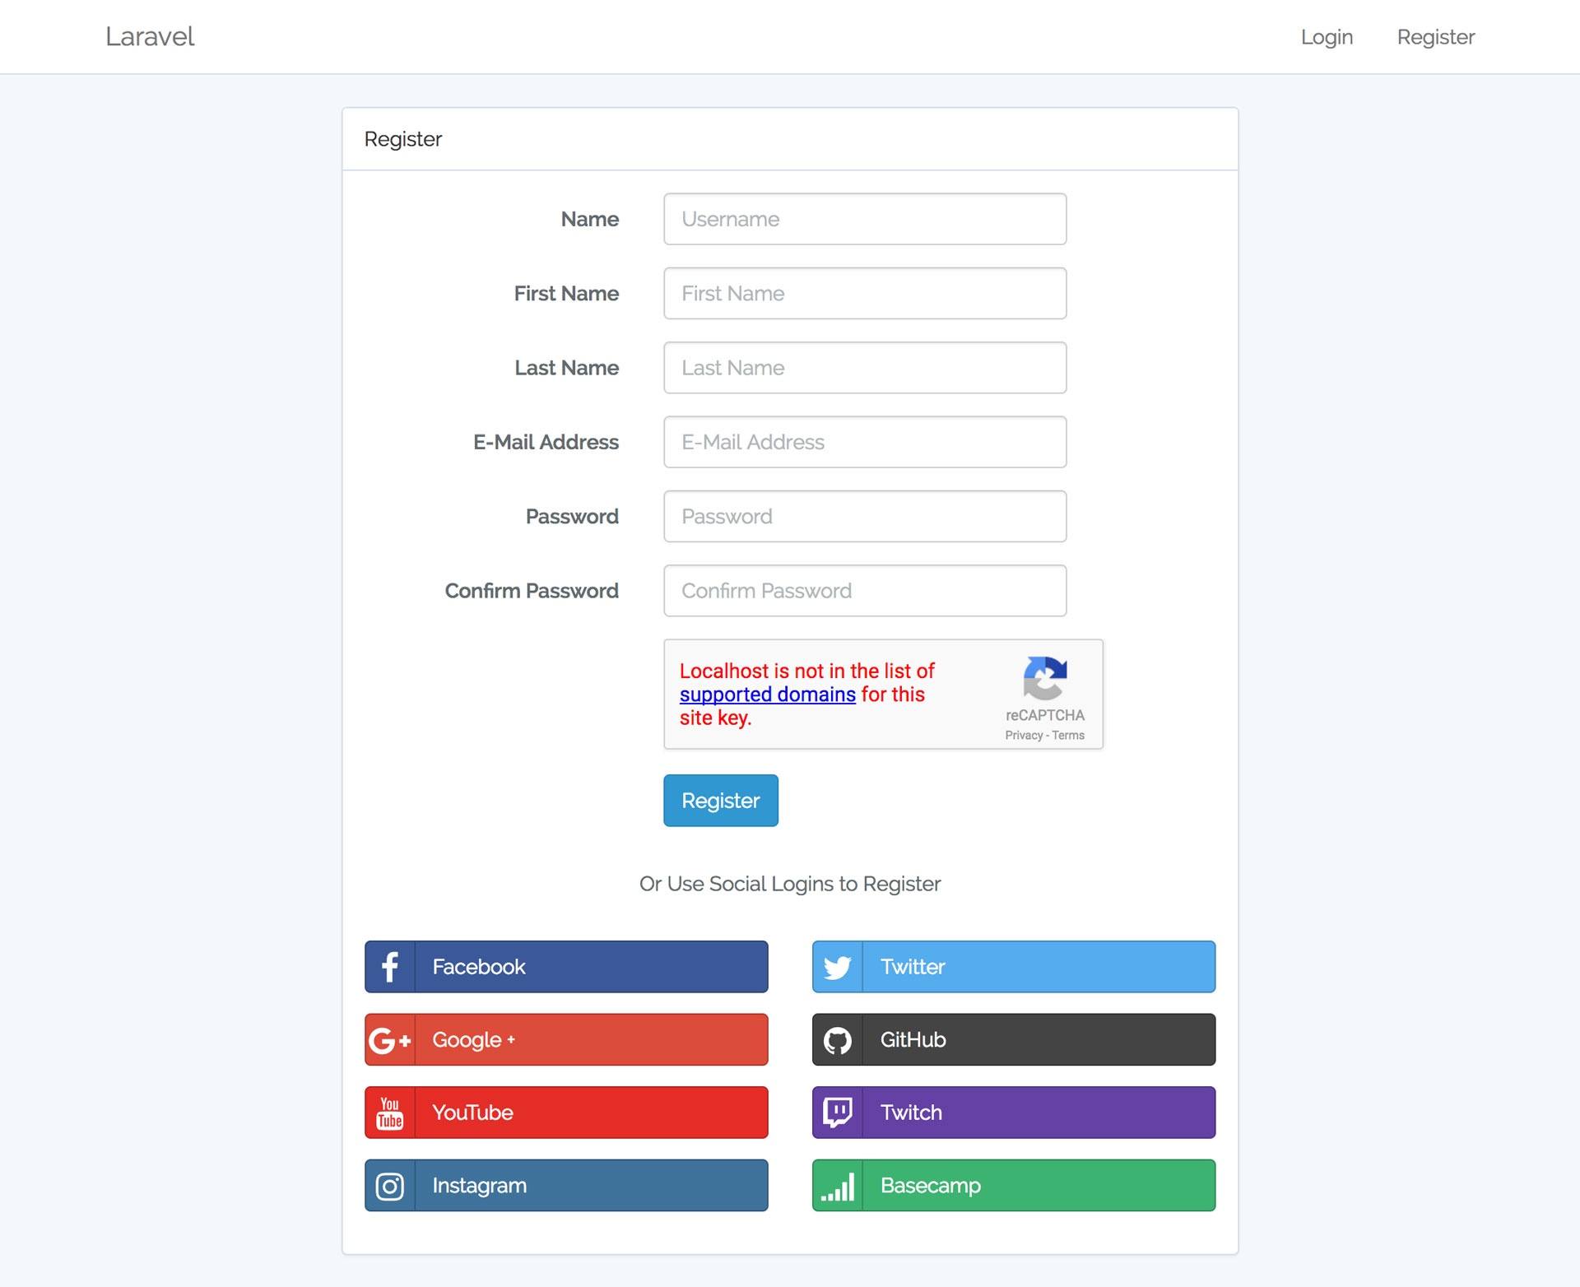Screen dimensions: 1580x1287
Task: Register using the GitHub button
Action: 1012,1039
